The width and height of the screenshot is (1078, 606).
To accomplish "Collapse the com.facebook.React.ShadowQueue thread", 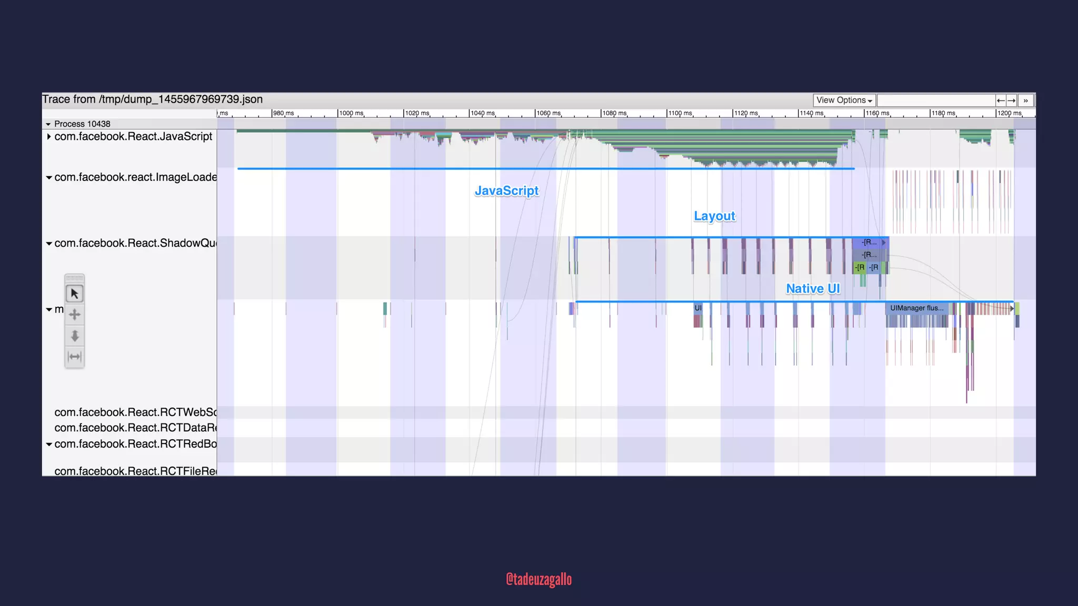I will click(49, 244).
